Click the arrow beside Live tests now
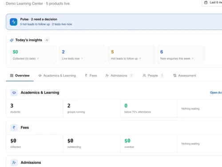 coord(82,58)
